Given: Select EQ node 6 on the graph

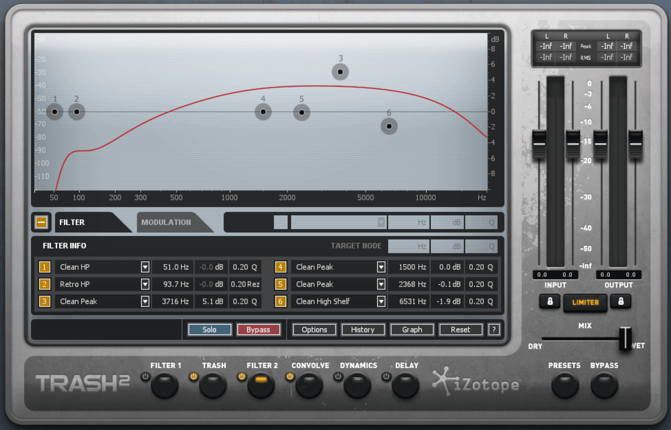Looking at the screenshot, I should (389, 126).
